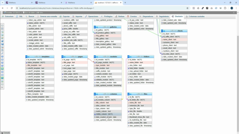This screenshot has height=134, width=239.
Task: Open options circle on templates table header
Action: pyautogui.click(x=28, y=57)
